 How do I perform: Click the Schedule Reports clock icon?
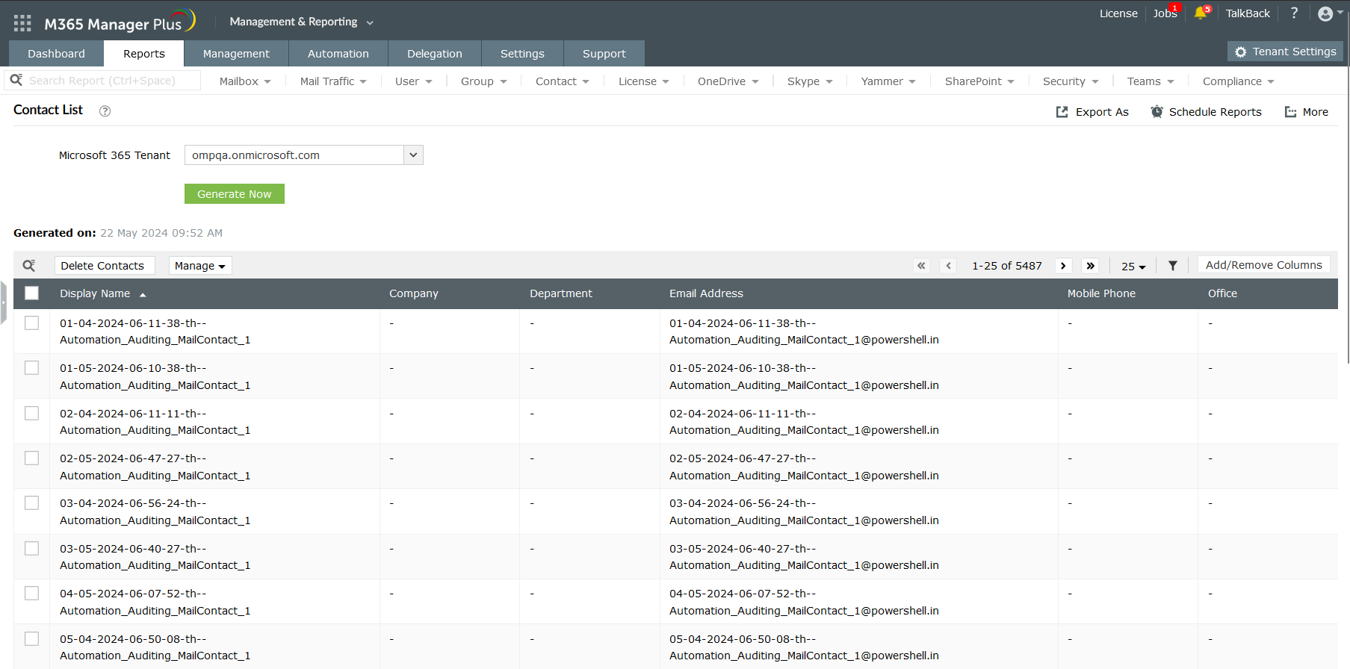click(1157, 112)
